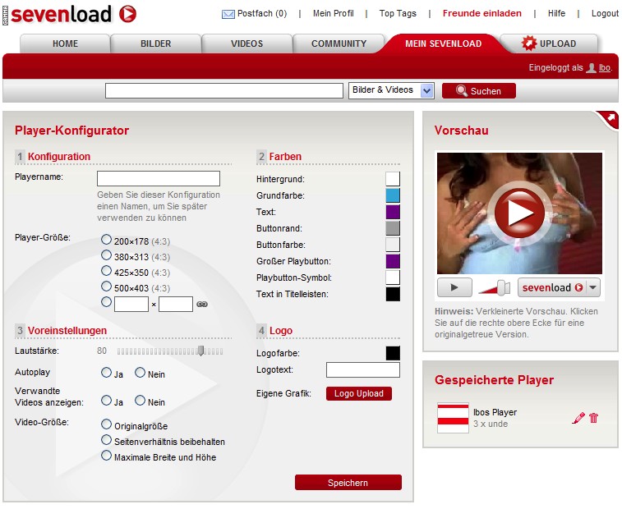Image resolution: width=622 pixels, height=509 pixels.
Task: Open the VIDEOS tab
Action: tap(246, 44)
